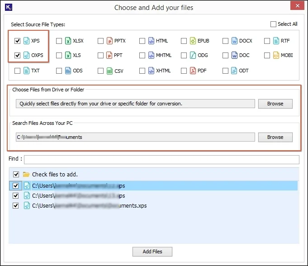
Task: Browse in Choose Files from Drive or Folder
Action: tap(275, 104)
